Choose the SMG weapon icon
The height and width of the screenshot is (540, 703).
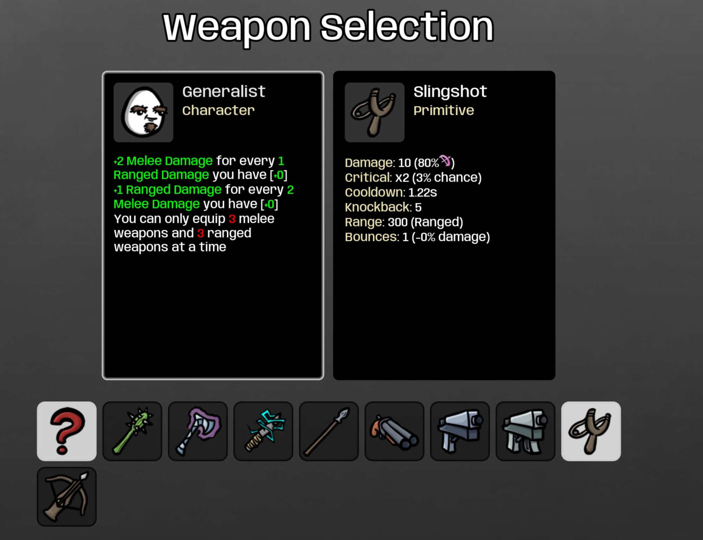pyautogui.click(x=525, y=431)
